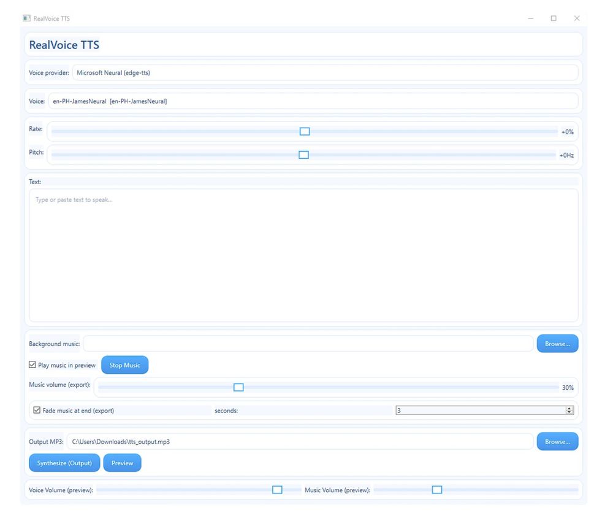Click the Music volume (export) slider handle
This screenshot has height=529, width=613.
[239, 387]
